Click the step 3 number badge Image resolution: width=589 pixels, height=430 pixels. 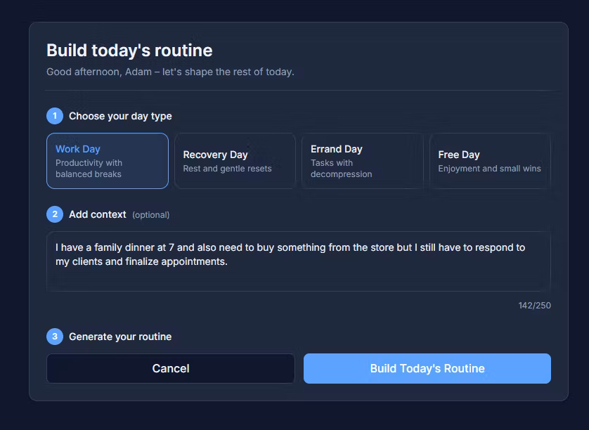tap(55, 337)
